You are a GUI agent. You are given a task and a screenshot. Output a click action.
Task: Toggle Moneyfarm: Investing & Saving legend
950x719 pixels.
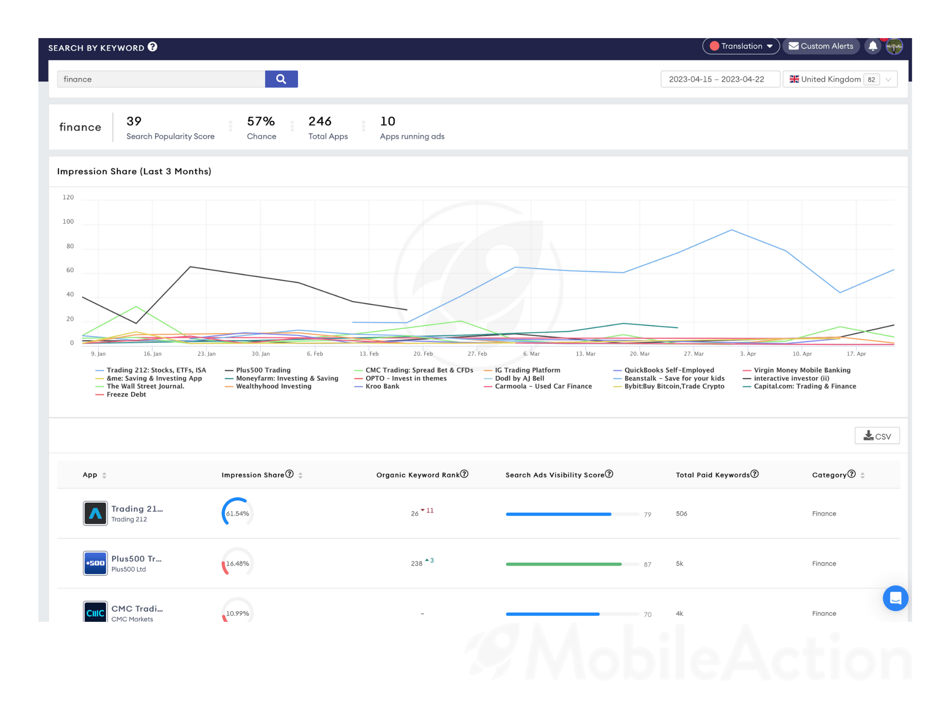pyautogui.click(x=282, y=378)
